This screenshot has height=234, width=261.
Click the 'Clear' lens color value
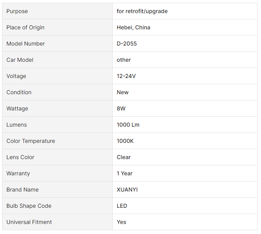[x=124, y=157]
